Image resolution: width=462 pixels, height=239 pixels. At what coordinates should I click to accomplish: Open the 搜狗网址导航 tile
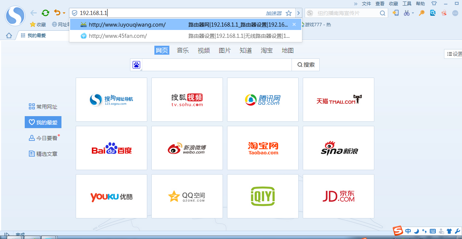click(111, 100)
